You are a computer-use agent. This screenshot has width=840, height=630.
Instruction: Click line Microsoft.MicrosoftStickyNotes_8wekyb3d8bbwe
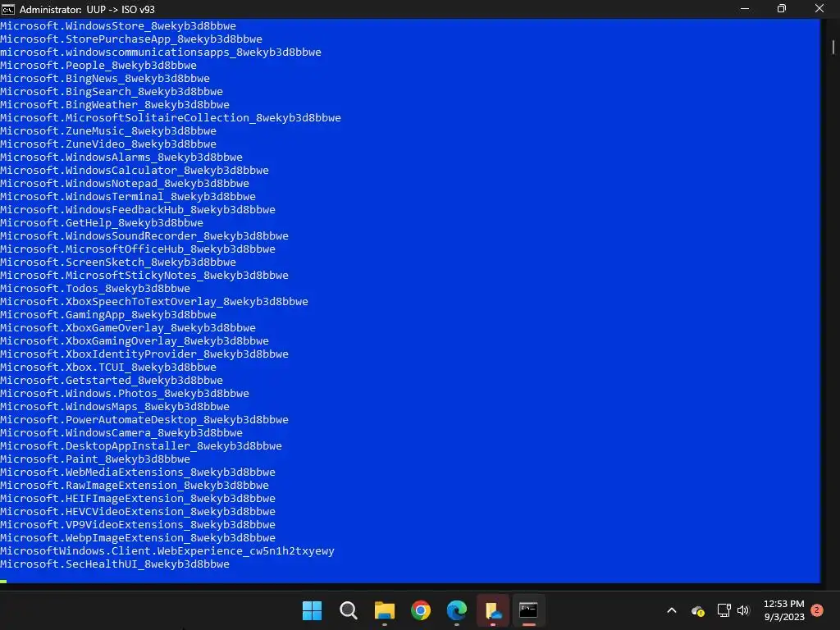click(144, 276)
